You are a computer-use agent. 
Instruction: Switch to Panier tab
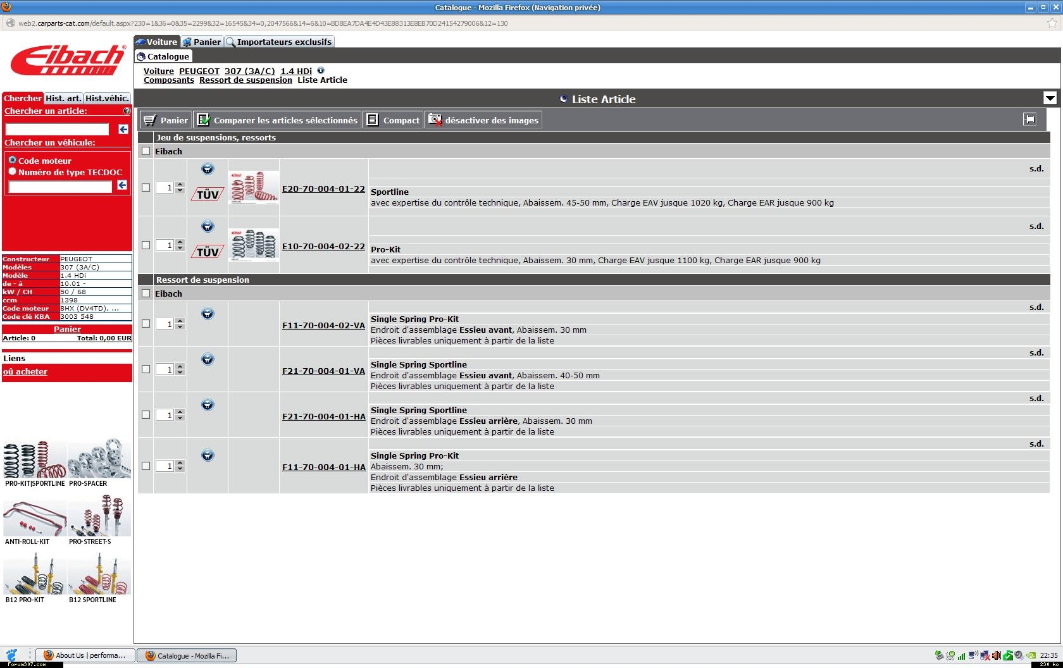pyautogui.click(x=202, y=42)
